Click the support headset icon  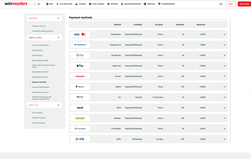coord(221,4)
